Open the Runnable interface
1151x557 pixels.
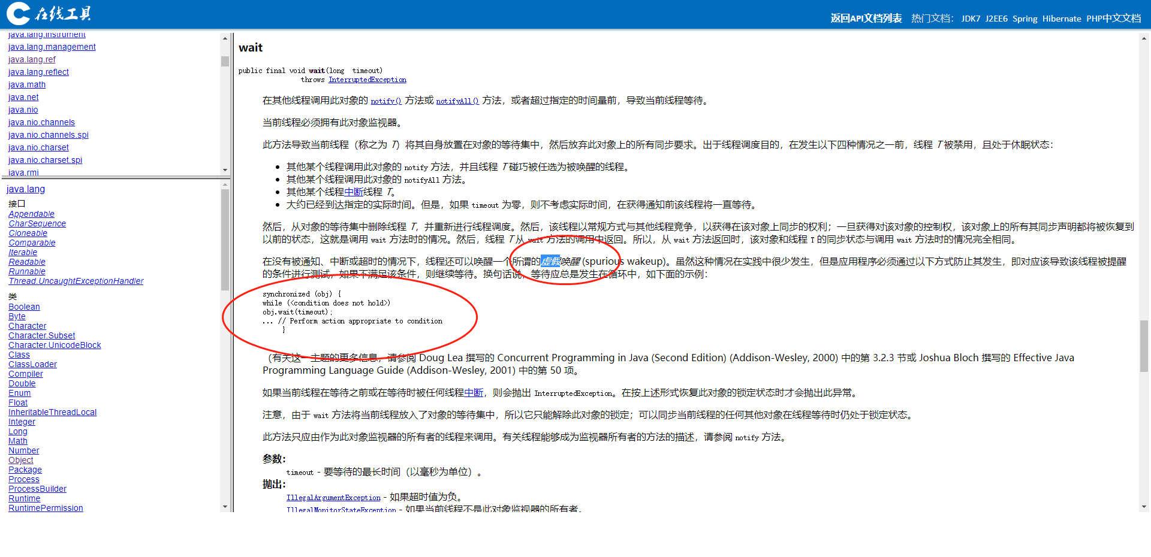[26, 271]
